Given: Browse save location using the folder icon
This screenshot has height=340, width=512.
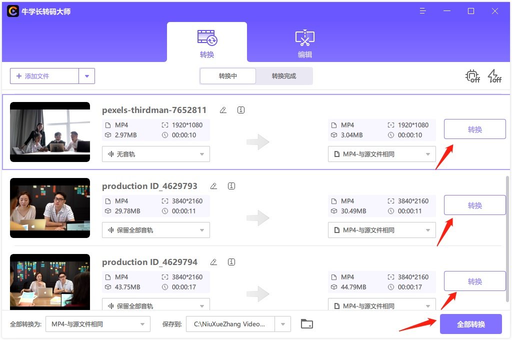Looking at the screenshot, I should (x=306, y=323).
